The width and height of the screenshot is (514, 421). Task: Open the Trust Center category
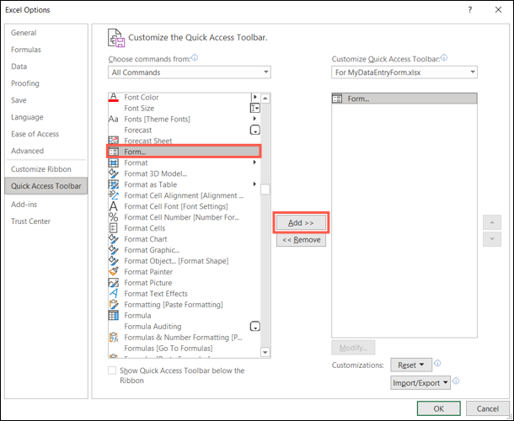point(31,221)
